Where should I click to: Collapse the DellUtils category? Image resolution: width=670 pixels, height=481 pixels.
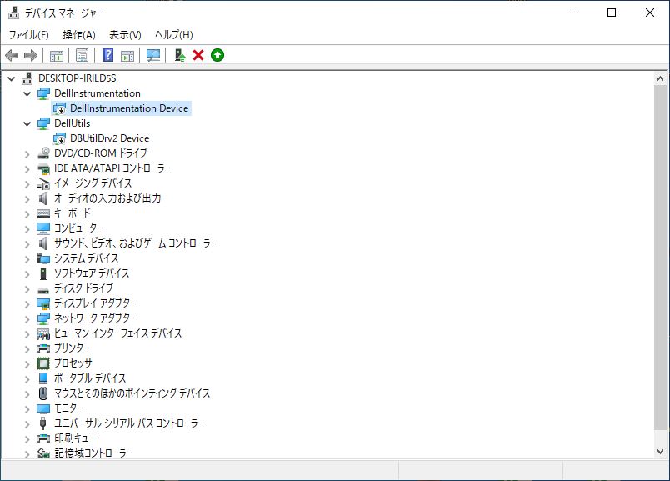click(x=27, y=123)
